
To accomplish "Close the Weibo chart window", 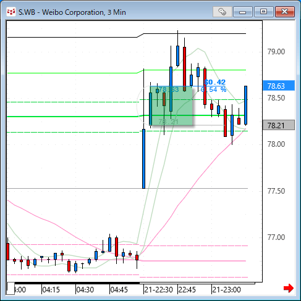I will click(x=285, y=12).
